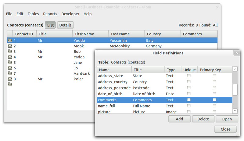
Task: Click Type column header in Field Definitions
Action: (x=173, y=70)
